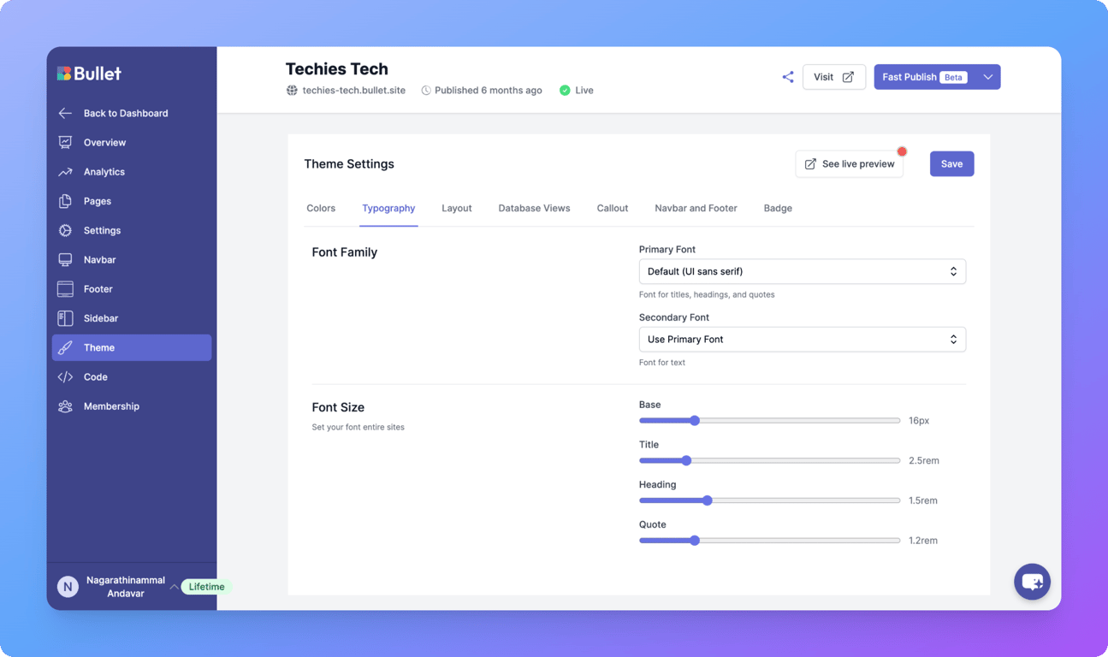Click the external-link icon in See live preview
This screenshot has width=1108, height=657.
pyautogui.click(x=810, y=163)
